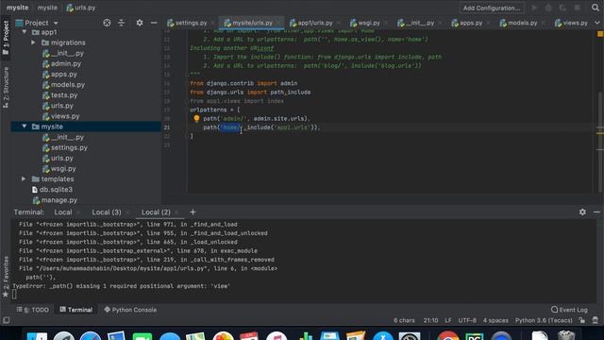Hide the Terminal tool window
The image size is (604, 340).
[596, 212]
